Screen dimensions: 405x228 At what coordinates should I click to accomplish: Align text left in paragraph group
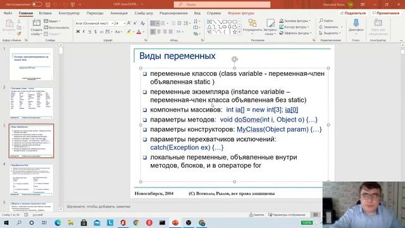tap(153, 32)
